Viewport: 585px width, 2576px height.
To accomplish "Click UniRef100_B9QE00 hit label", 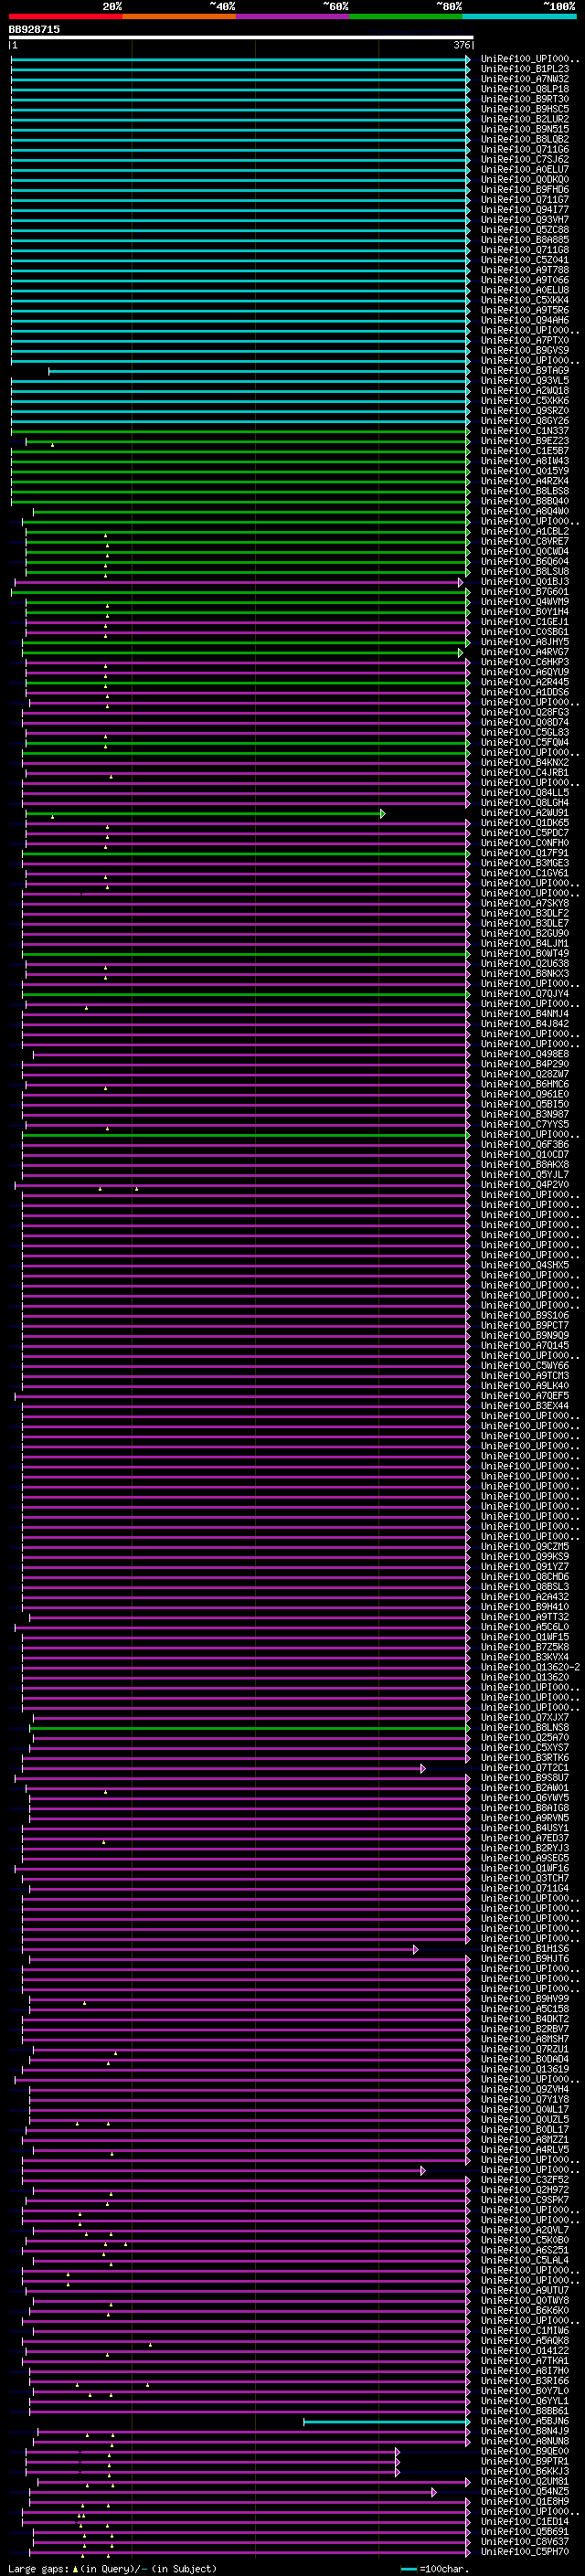I will click(x=525, y=2451).
